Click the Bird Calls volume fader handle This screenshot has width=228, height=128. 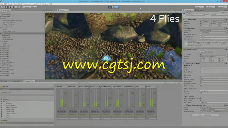(x=76, y=96)
